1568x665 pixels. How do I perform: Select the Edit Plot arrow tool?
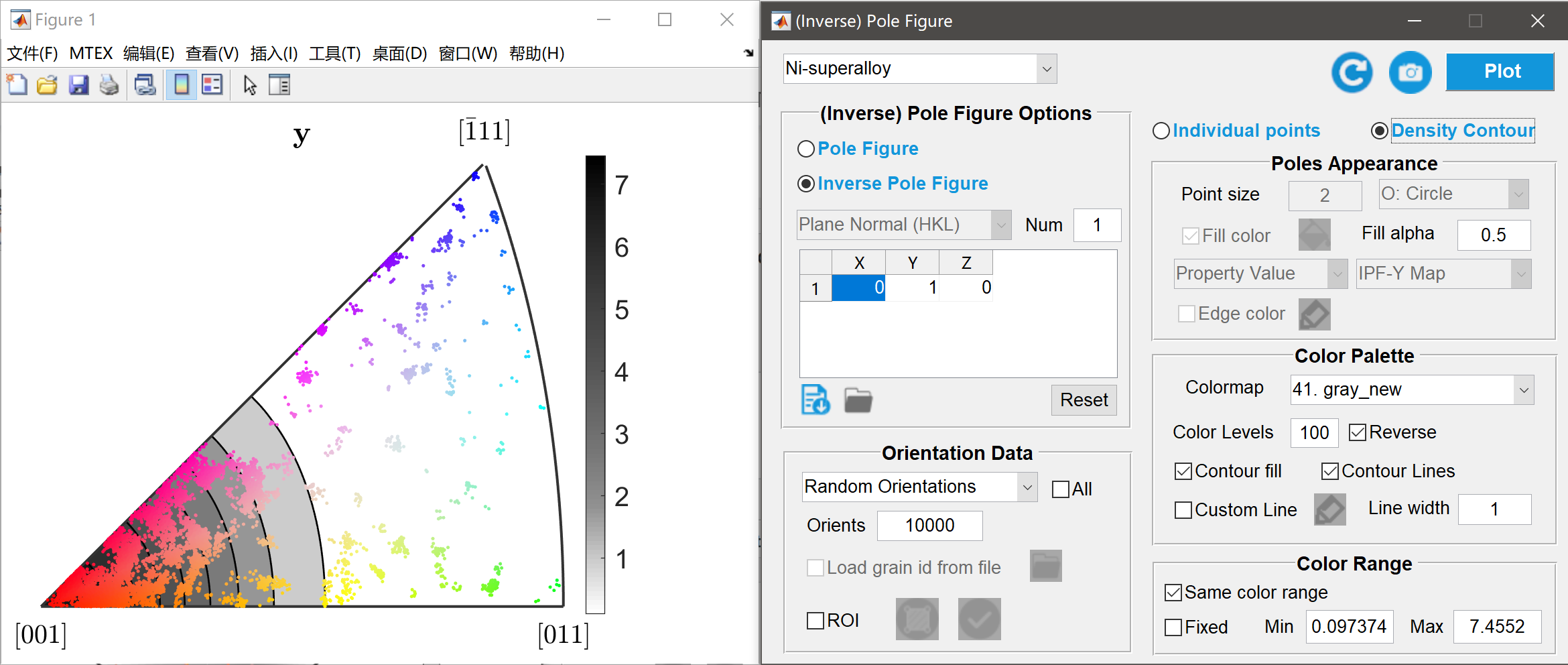click(x=250, y=85)
